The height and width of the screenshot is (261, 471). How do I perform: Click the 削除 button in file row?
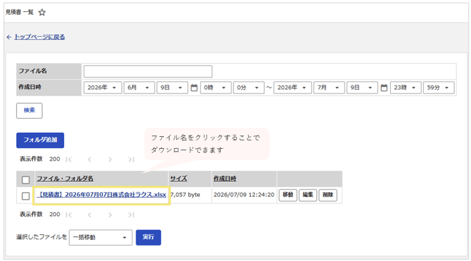[328, 195]
